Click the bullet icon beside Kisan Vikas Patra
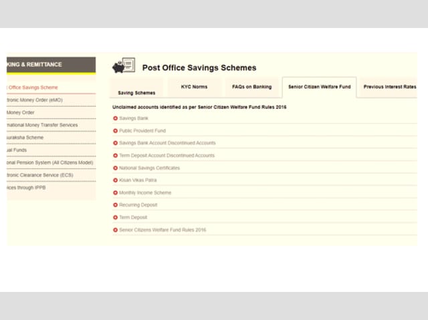 [115, 180]
